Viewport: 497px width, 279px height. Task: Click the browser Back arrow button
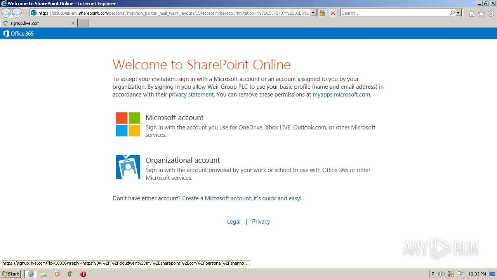pos(6,13)
